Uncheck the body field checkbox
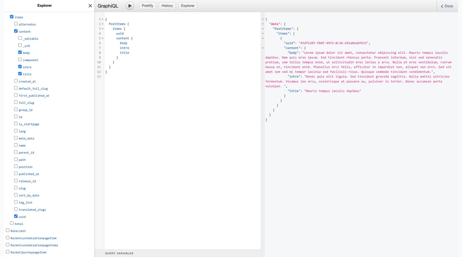 tap(20, 52)
